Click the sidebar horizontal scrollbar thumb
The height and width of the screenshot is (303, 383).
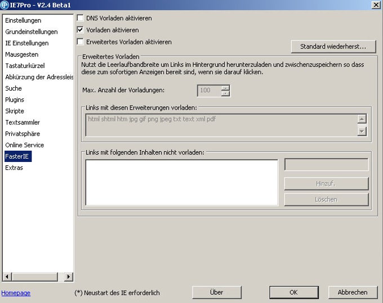point(34,277)
